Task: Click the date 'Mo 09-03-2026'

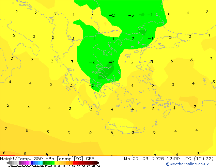Action: [144, 159]
